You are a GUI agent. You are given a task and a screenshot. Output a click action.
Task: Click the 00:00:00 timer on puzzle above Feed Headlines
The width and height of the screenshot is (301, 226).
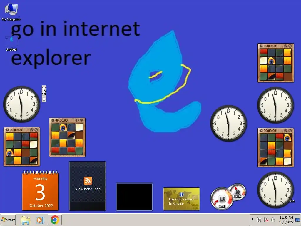pyautogui.click(x=61, y=120)
